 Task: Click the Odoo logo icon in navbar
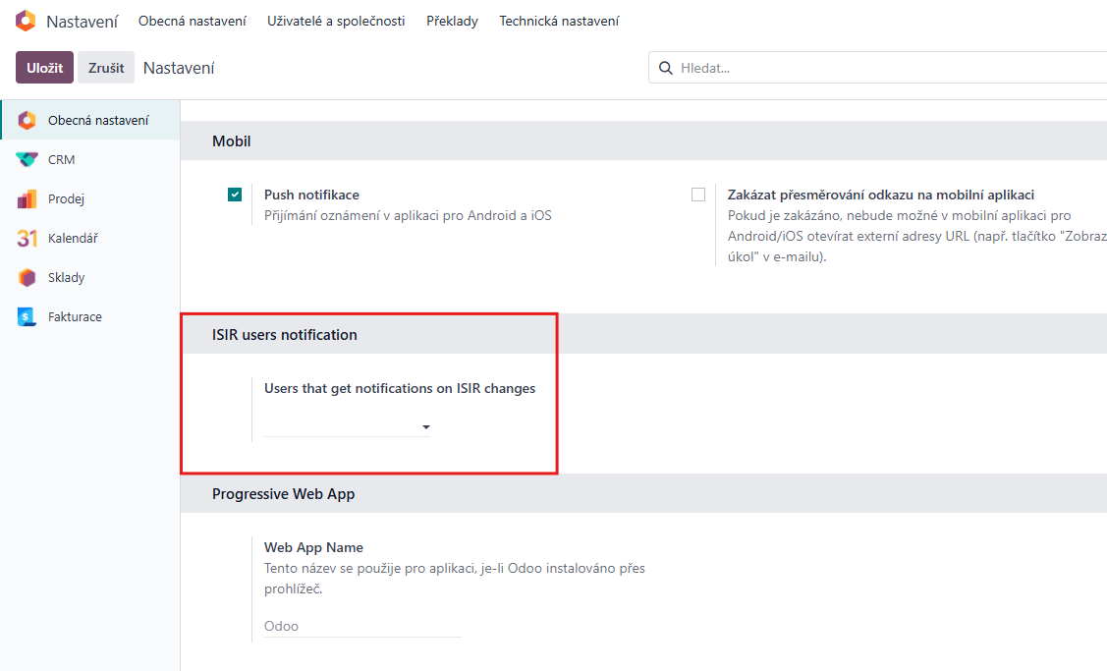tap(26, 21)
